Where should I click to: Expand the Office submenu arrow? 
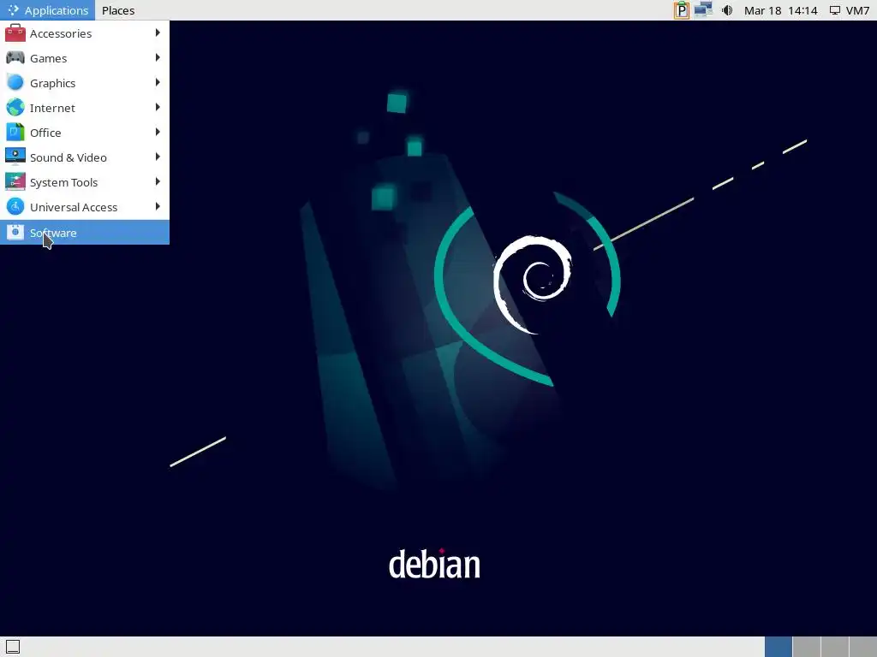(x=158, y=132)
